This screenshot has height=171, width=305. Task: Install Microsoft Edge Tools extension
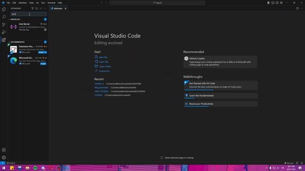(43, 64)
